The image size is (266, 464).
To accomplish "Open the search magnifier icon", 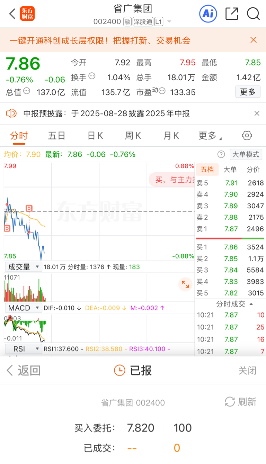I will (x=253, y=14).
